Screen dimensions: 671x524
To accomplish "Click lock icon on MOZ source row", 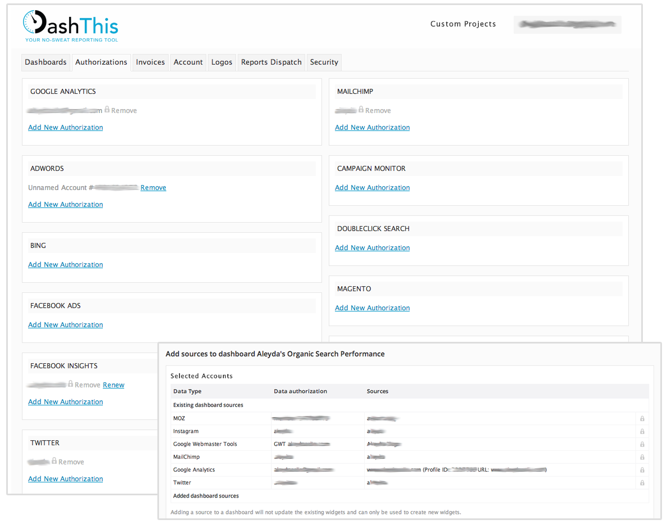I will (x=642, y=419).
